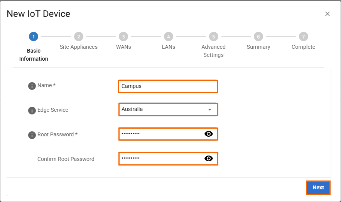The image size is (341, 202).
Task: Click the info icon beside Name
Action: (32, 86)
